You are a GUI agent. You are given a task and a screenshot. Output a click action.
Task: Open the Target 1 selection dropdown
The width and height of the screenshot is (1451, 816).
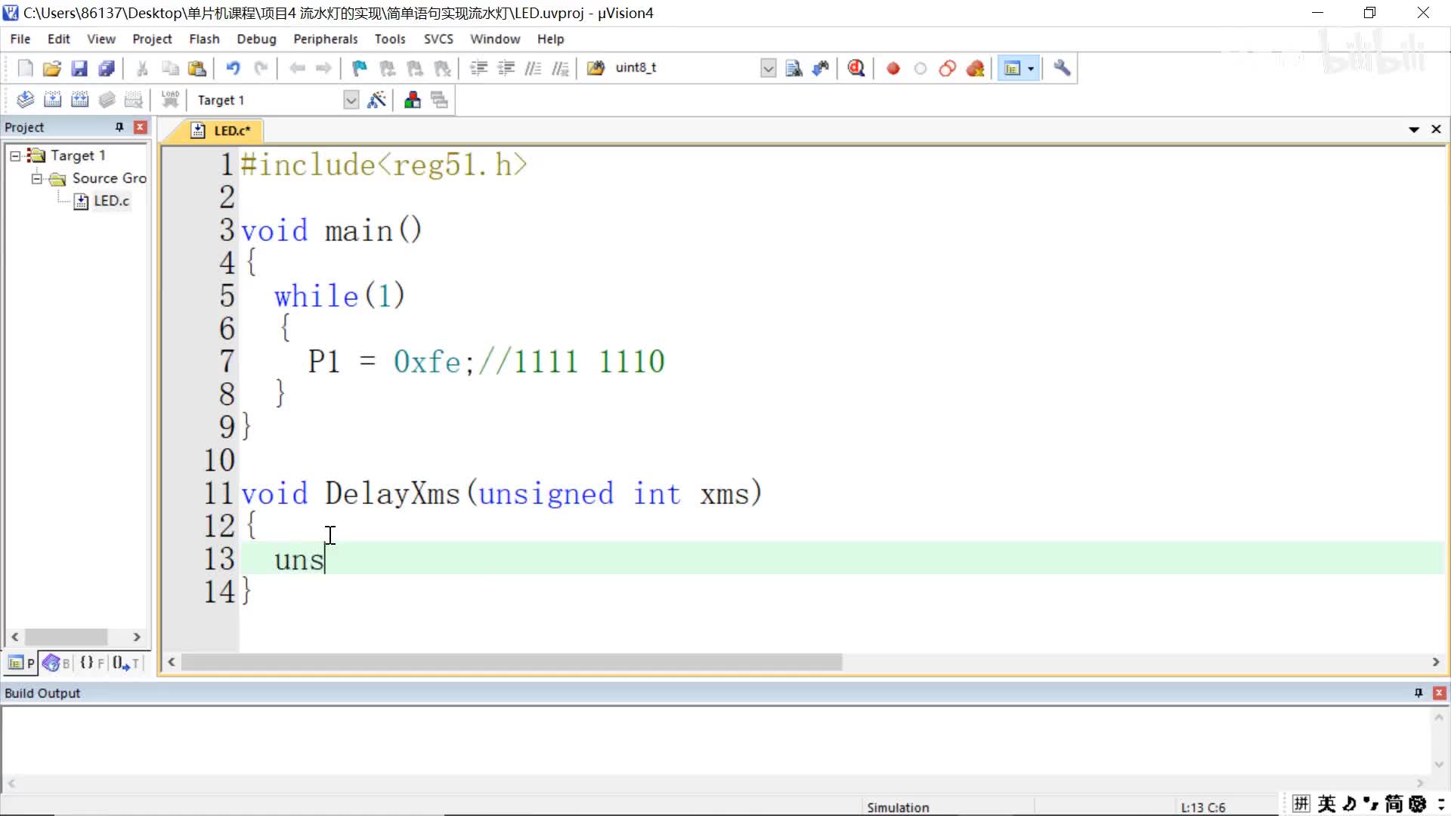(351, 100)
